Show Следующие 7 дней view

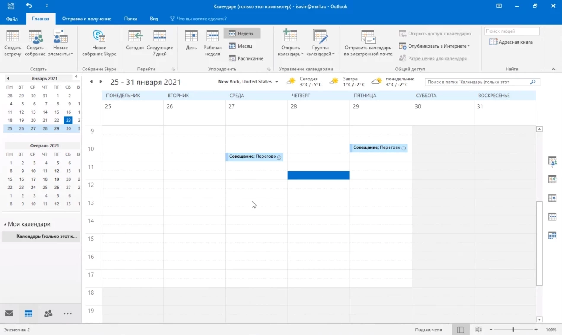(160, 43)
